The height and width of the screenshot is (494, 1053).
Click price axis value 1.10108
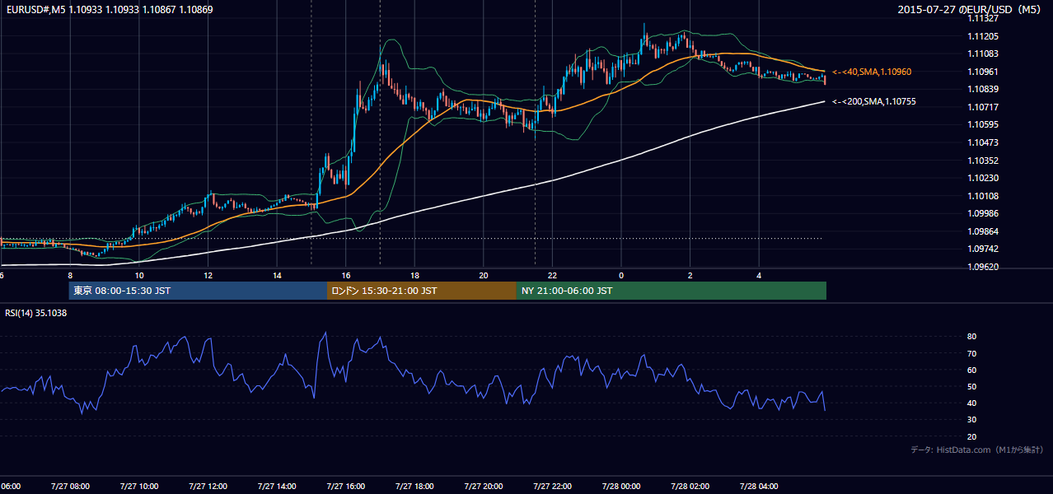(984, 196)
